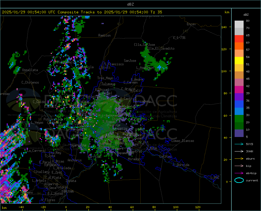Click the 'Tz 35' threshold text
The image size is (261, 211).
click(x=156, y=12)
